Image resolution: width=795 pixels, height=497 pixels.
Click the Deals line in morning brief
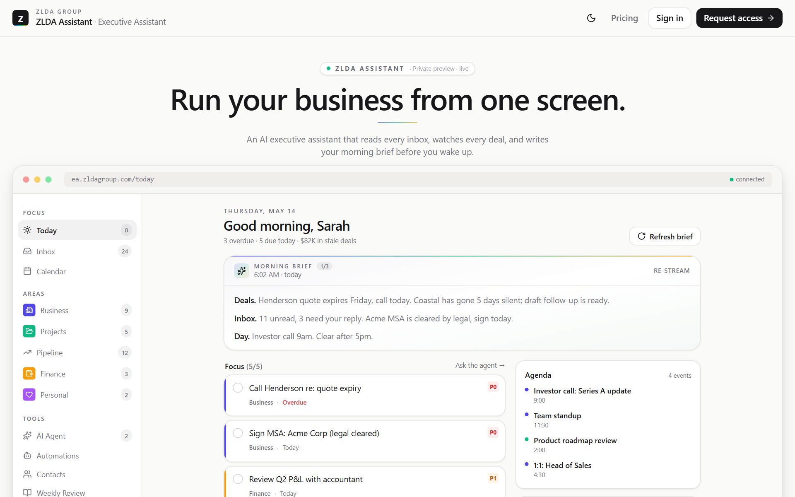422,300
